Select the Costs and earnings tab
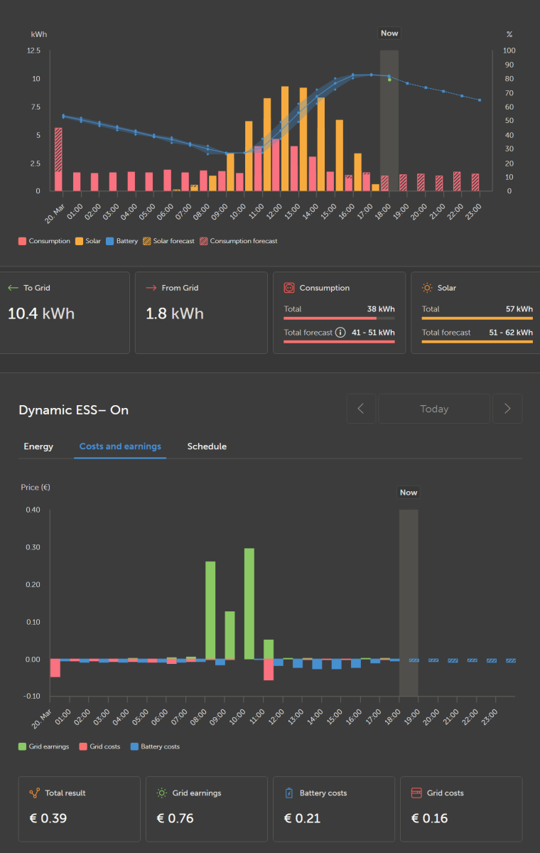The image size is (540, 853). [x=120, y=446]
